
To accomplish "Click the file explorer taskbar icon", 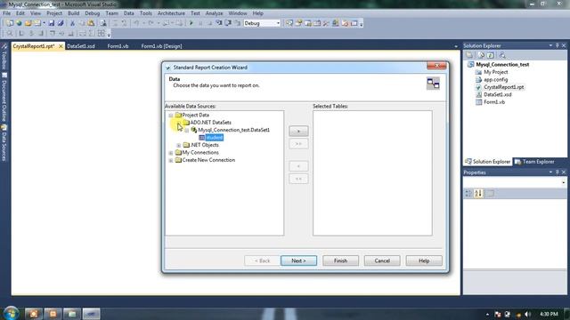I will click(72, 314).
